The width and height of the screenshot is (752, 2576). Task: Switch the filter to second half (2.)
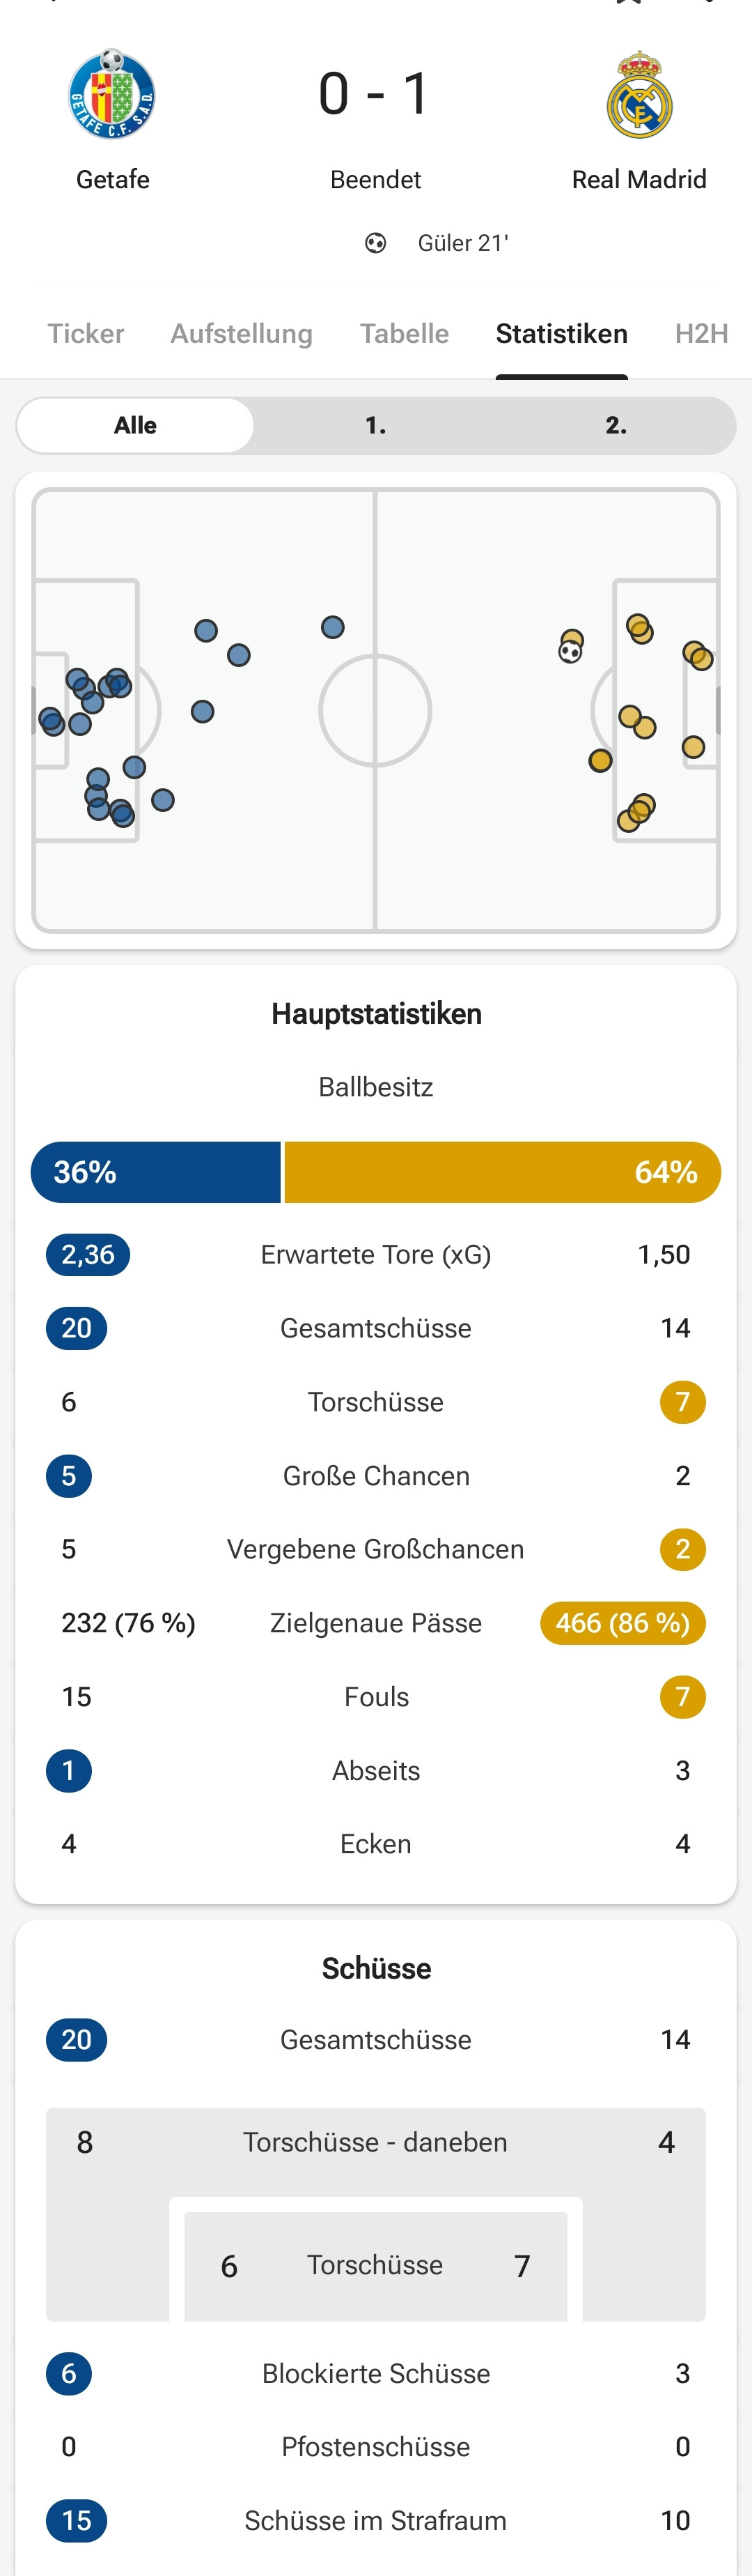[x=616, y=425]
